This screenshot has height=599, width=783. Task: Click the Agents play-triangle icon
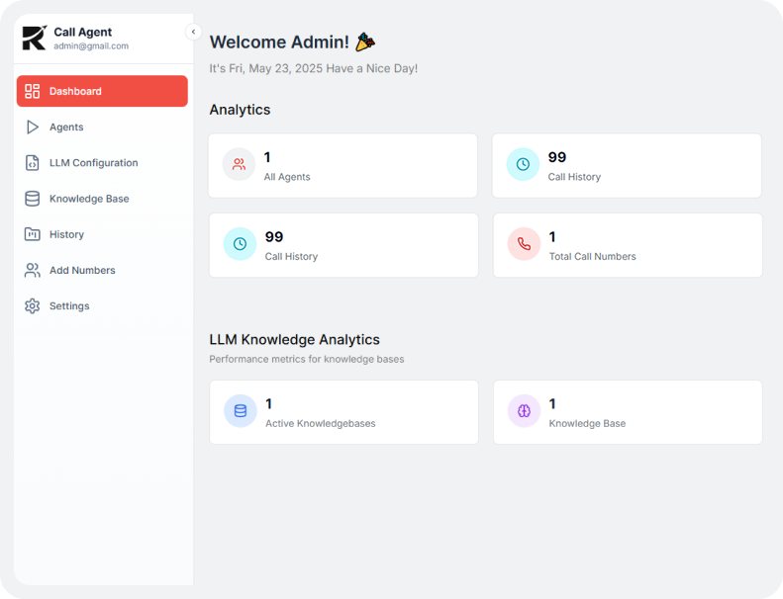pyautogui.click(x=33, y=127)
